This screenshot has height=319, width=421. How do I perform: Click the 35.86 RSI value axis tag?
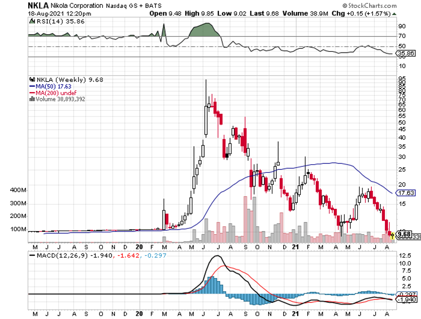tap(408, 53)
